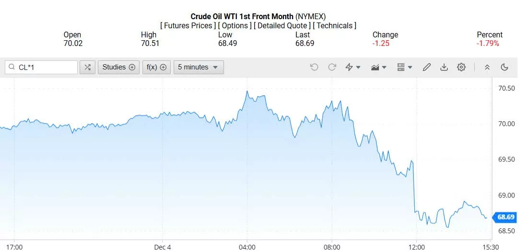529x251 pixels.
Task: Add a function with f(x) button
Action: coord(156,68)
